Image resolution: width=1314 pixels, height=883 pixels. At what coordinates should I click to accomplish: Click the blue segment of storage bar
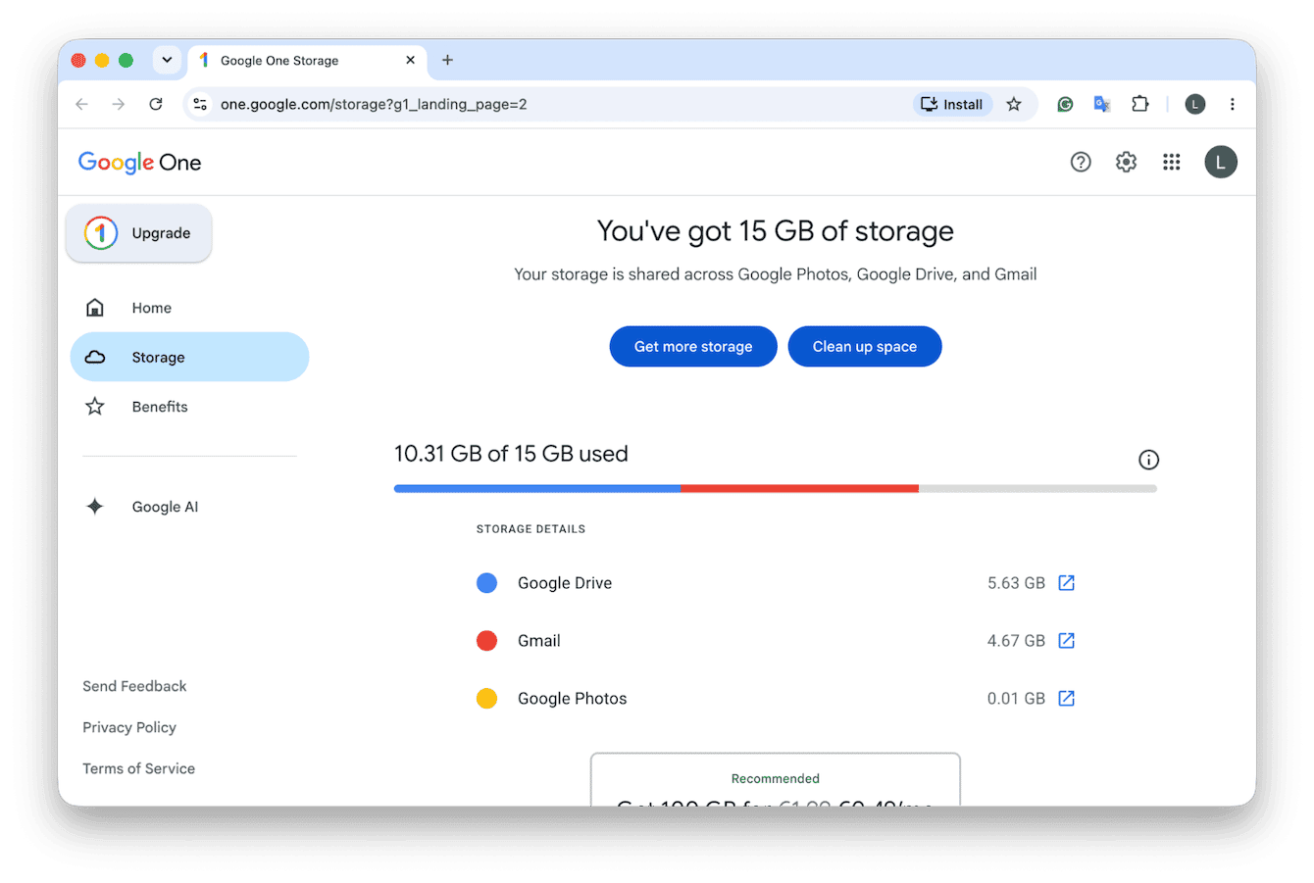point(537,488)
